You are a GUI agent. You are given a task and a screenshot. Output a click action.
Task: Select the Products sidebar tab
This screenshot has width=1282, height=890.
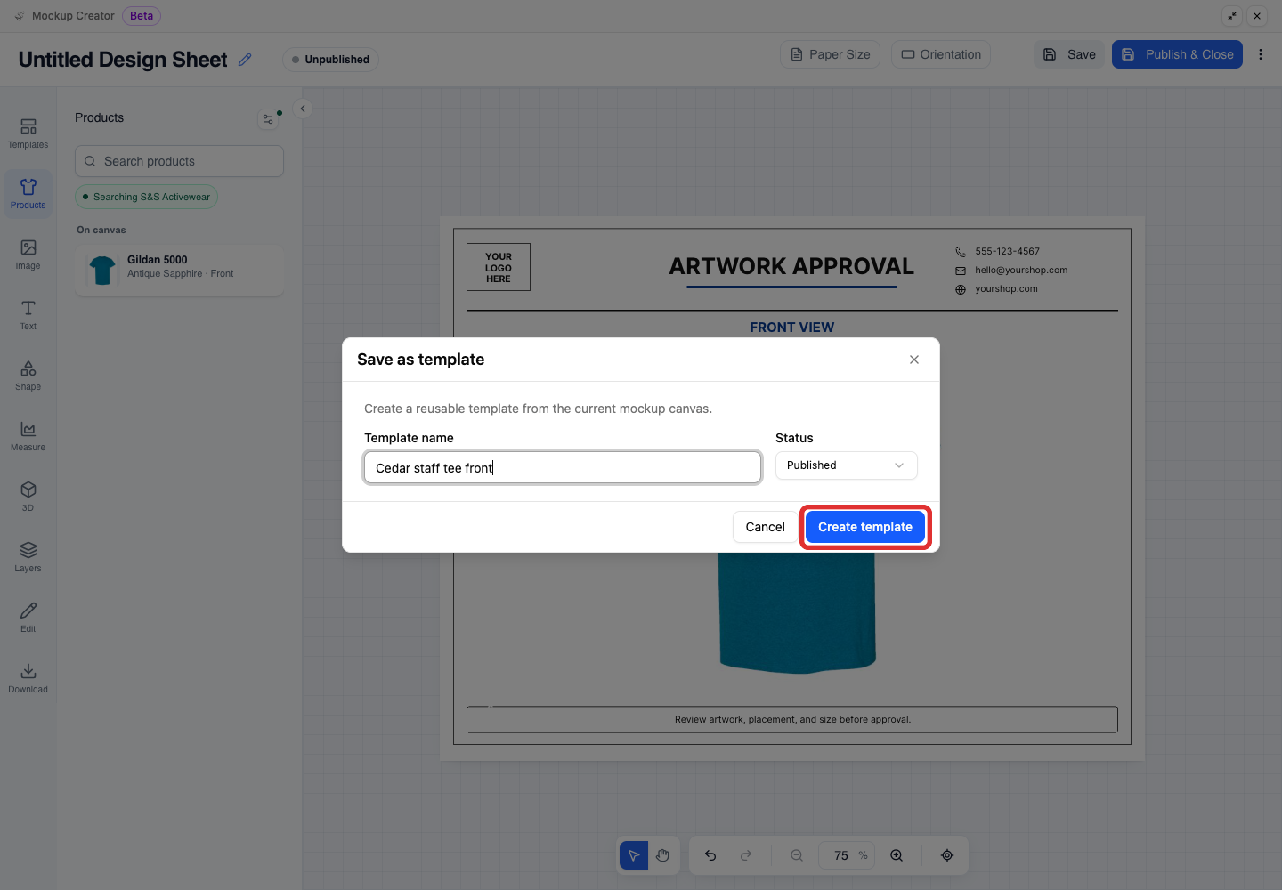coord(28,194)
